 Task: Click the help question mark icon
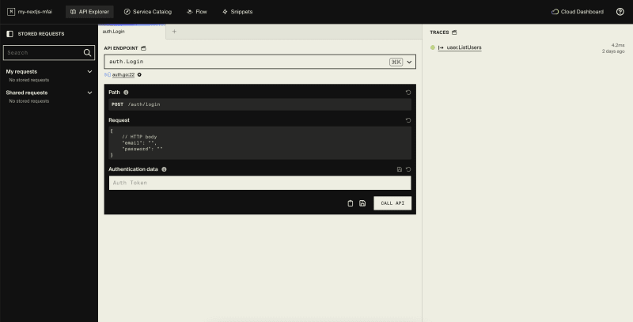point(620,12)
